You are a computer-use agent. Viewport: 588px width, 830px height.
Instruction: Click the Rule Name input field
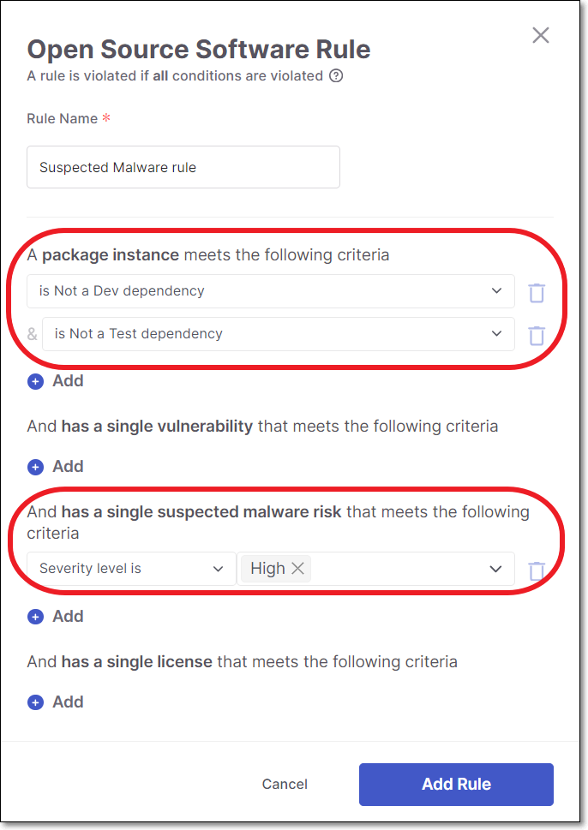click(183, 167)
